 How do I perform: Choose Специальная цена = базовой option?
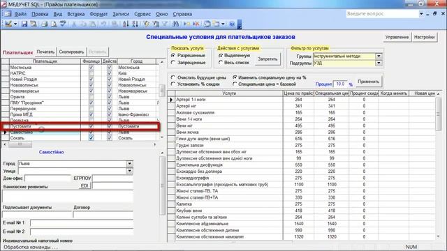tap(235, 84)
